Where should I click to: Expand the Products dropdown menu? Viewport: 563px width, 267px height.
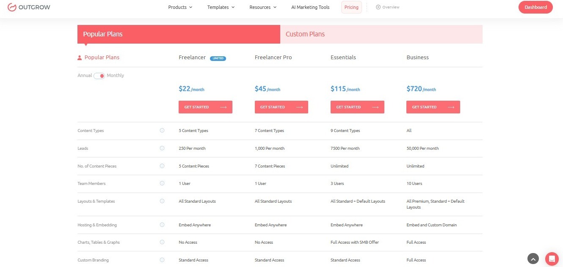pos(180,7)
